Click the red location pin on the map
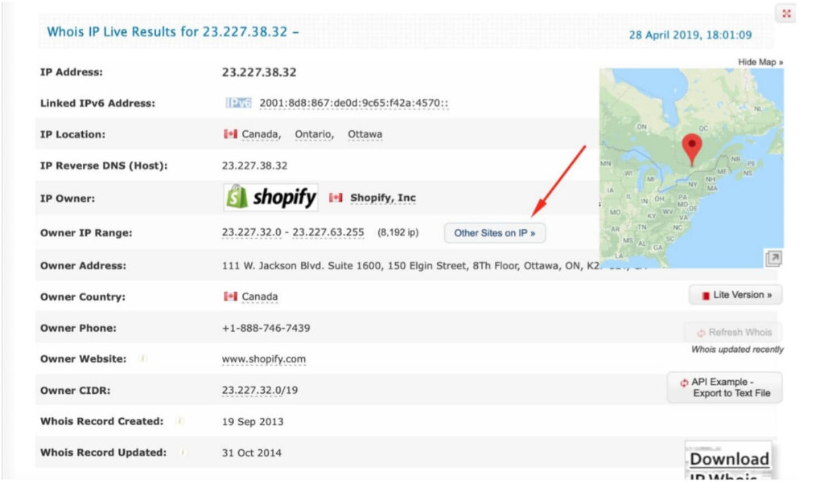 tap(691, 149)
